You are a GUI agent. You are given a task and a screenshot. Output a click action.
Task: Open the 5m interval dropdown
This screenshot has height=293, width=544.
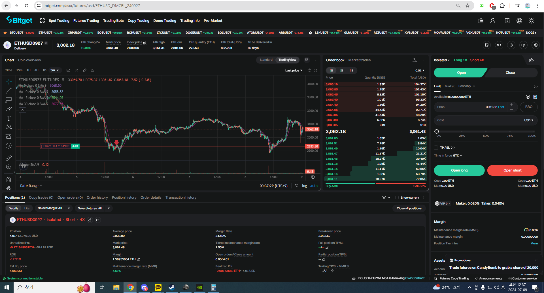tap(54, 70)
